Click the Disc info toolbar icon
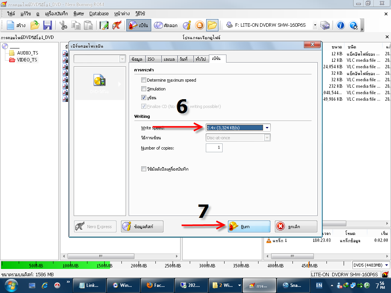 pyautogui.click(x=187, y=25)
